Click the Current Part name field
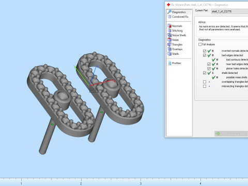This screenshot has height=186, width=248. tap(229, 11)
